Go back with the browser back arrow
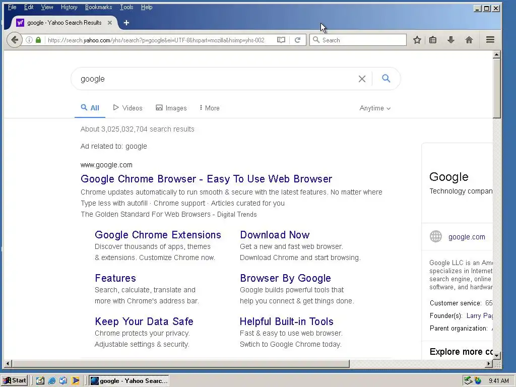Screen dimensions: 516x387 click(15, 40)
